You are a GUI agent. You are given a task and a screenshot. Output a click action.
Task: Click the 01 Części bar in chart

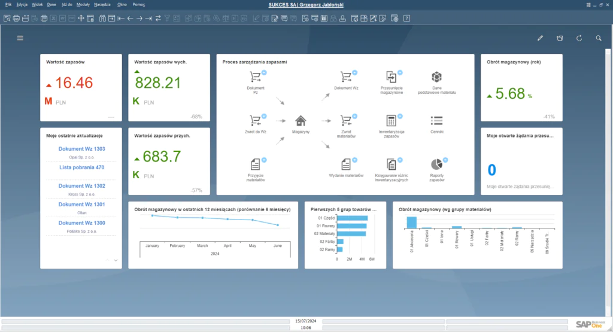(352, 218)
